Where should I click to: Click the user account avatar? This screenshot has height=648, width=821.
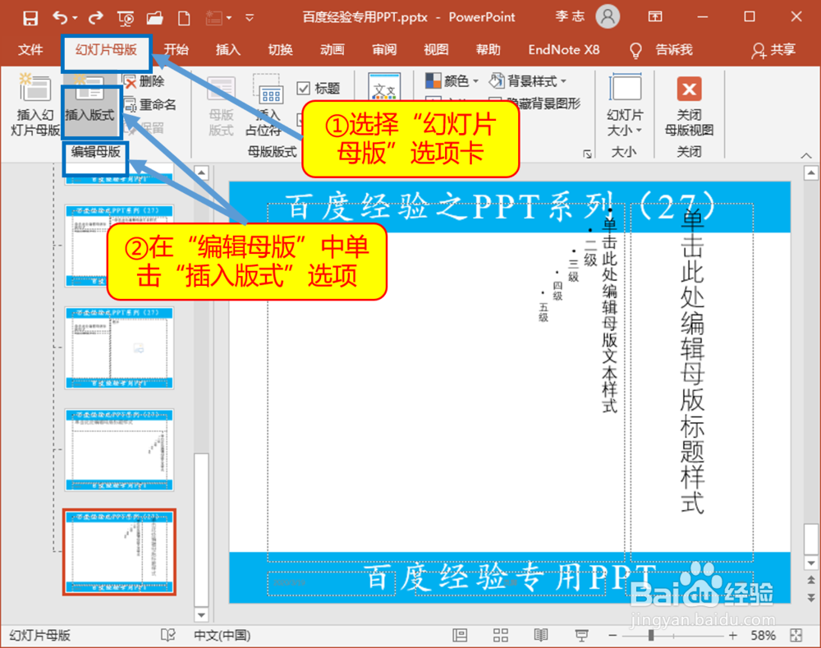[608, 16]
